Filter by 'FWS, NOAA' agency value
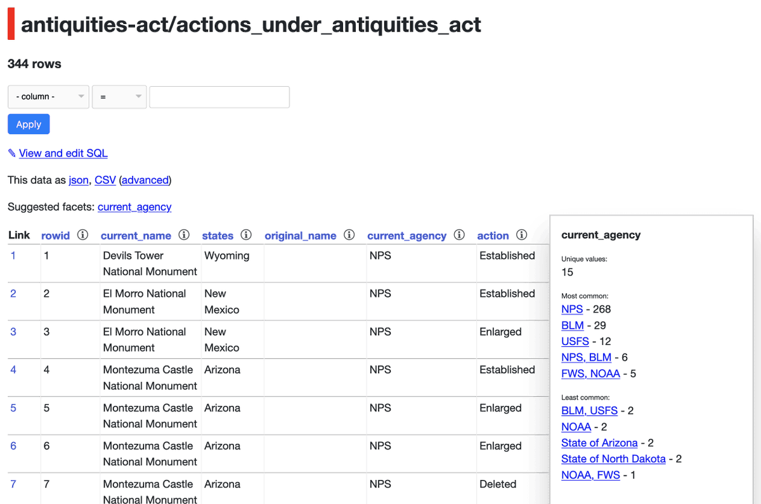761x504 pixels. (x=591, y=374)
